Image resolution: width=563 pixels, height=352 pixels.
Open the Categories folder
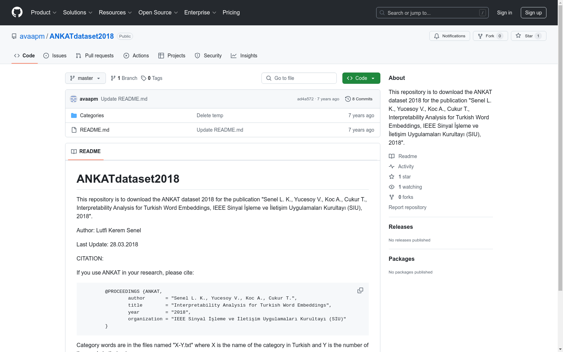click(x=92, y=115)
